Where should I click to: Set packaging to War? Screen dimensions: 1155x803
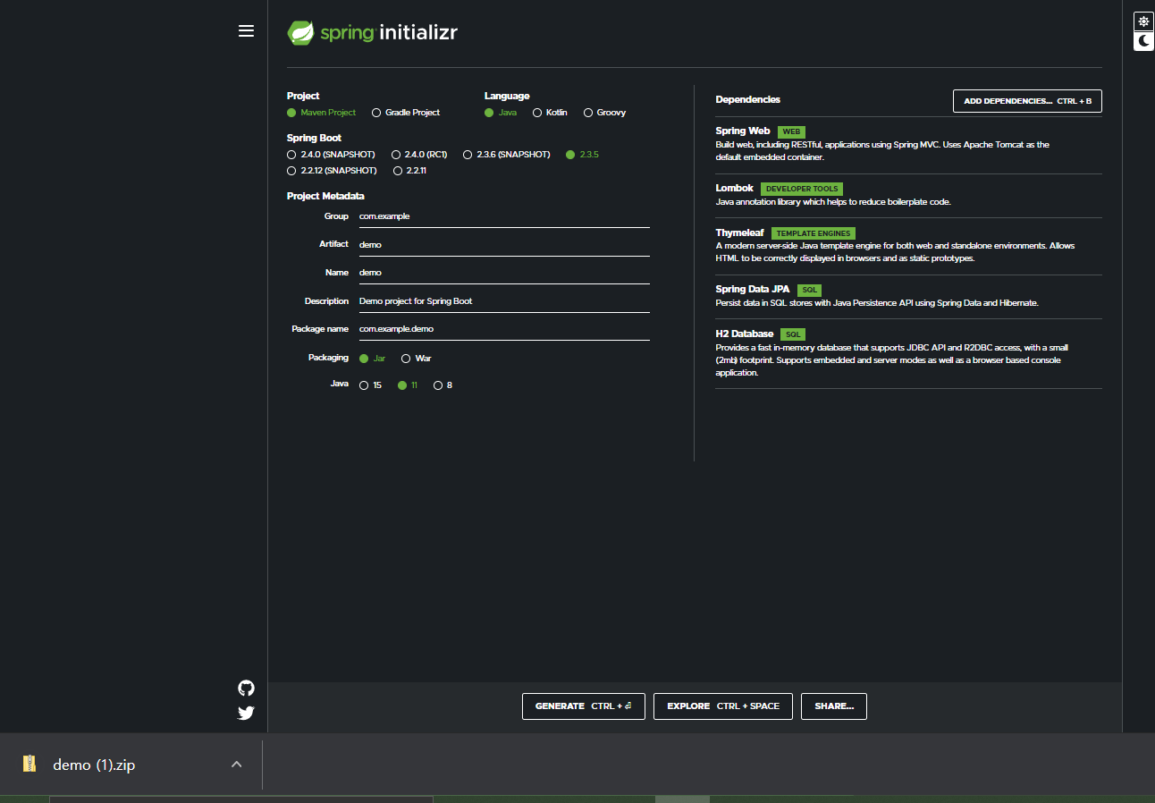[x=417, y=359]
